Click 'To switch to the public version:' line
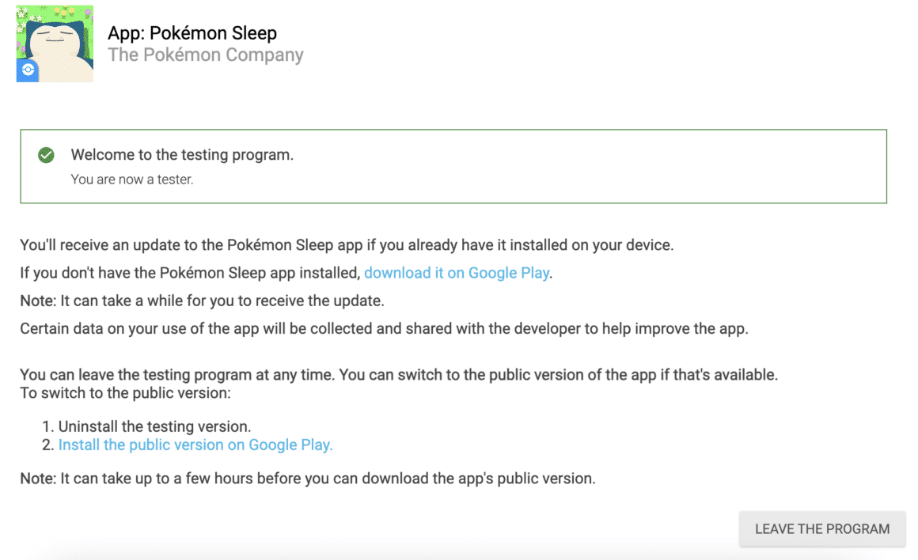This screenshot has height=560, width=918. tap(125, 392)
